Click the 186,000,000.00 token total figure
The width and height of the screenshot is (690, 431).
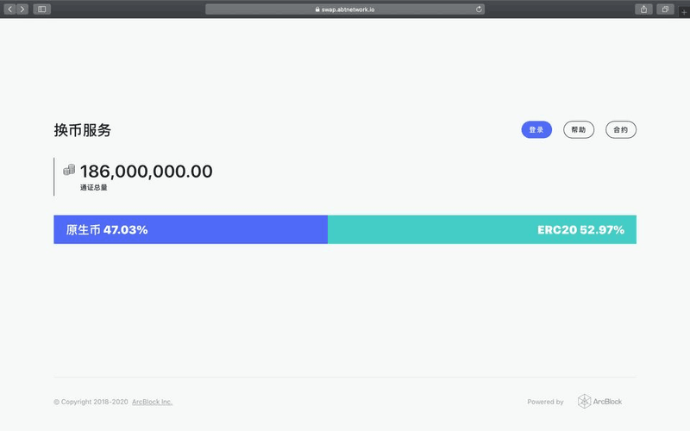pyautogui.click(x=146, y=172)
